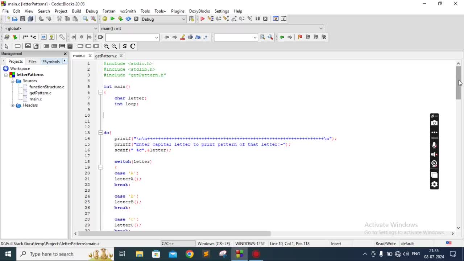Toggle match case 'Aa' search option

click(198, 37)
